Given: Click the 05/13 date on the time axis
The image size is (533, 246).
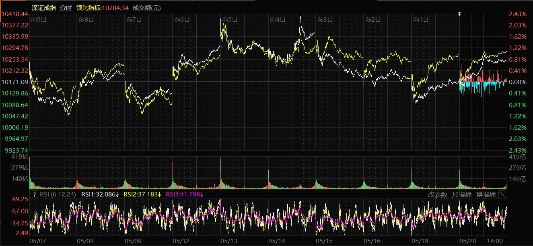Looking at the screenshot, I should [x=229, y=241].
